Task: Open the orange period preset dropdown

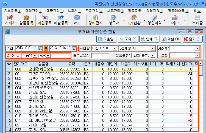Action: 46,48
